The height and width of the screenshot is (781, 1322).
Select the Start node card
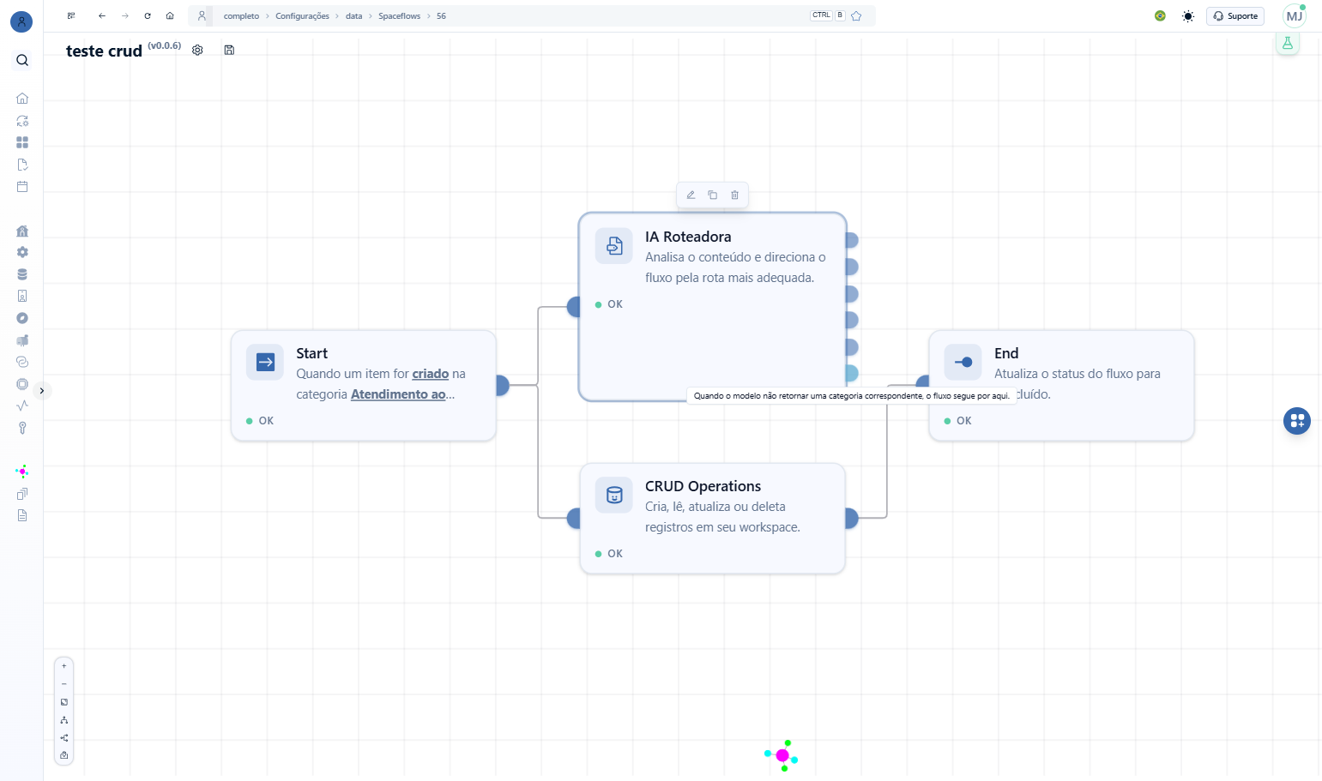click(x=364, y=386)
